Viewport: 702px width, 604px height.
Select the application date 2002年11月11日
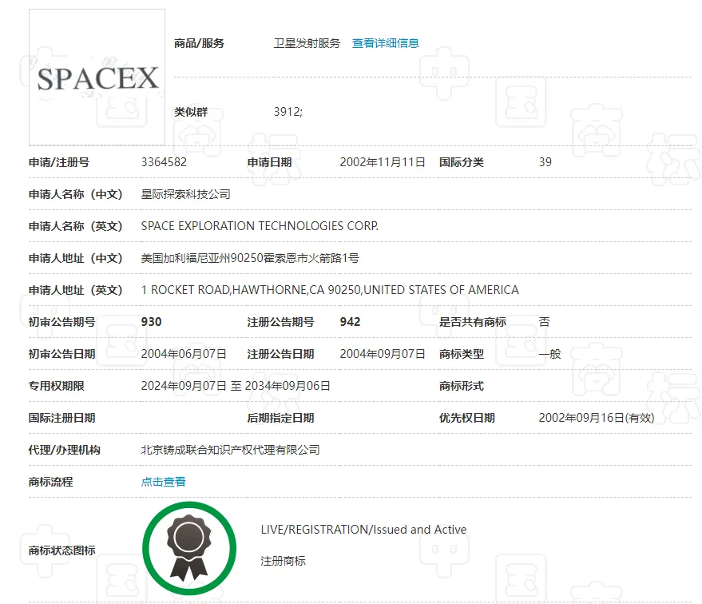tap(383, 162)
